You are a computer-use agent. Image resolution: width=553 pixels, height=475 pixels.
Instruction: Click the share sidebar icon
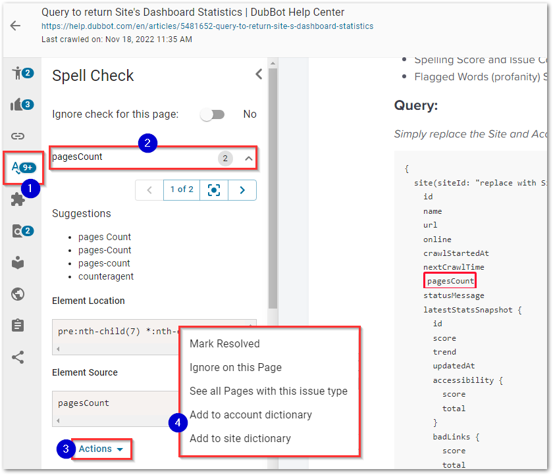18,357
